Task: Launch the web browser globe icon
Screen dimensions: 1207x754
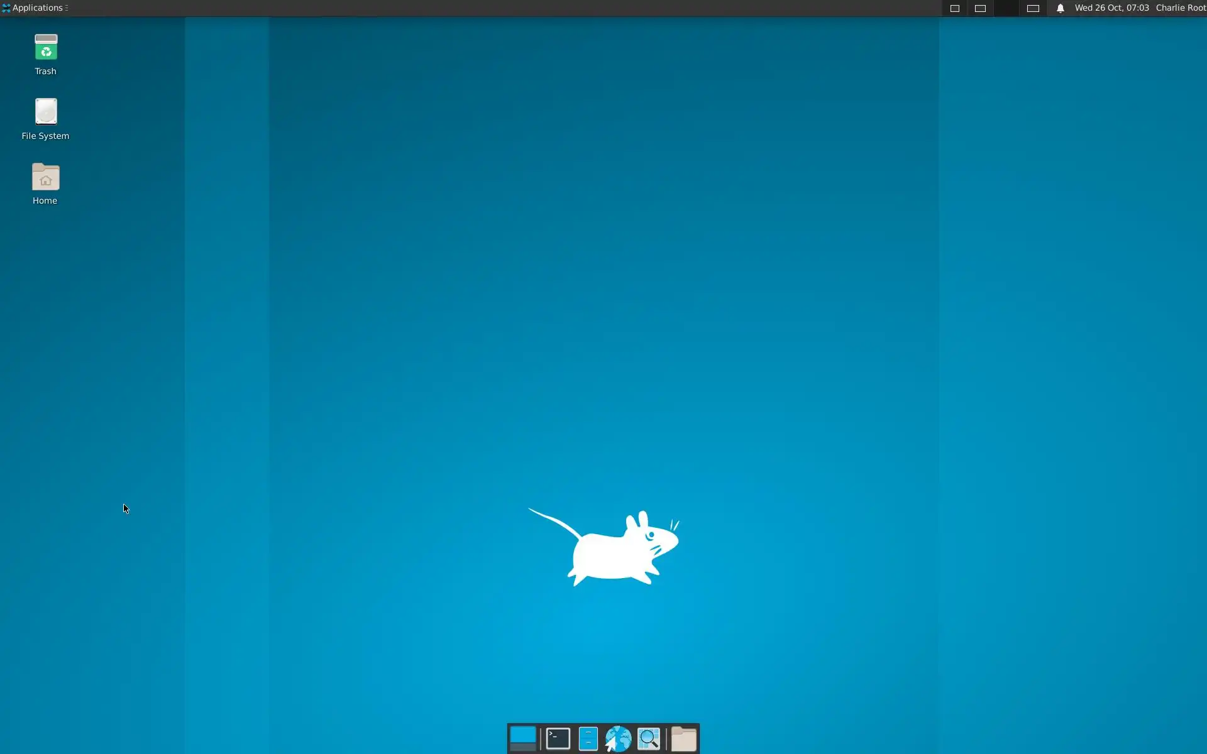Action: 618,739
